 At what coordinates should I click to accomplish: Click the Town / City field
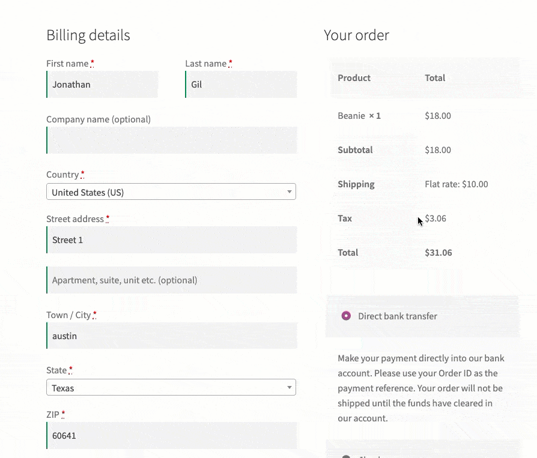coord(171,336)
